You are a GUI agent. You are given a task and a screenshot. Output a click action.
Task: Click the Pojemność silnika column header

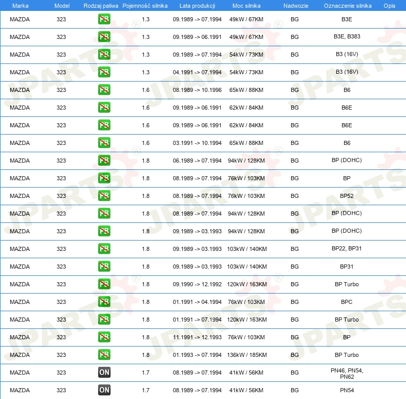coord(145,6)
